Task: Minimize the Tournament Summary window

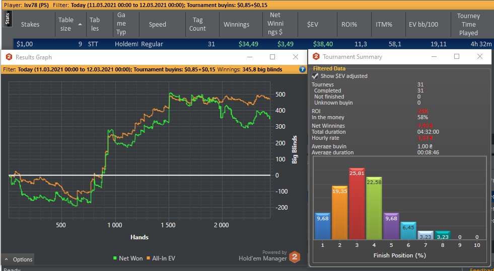Action: click(434, 57)
